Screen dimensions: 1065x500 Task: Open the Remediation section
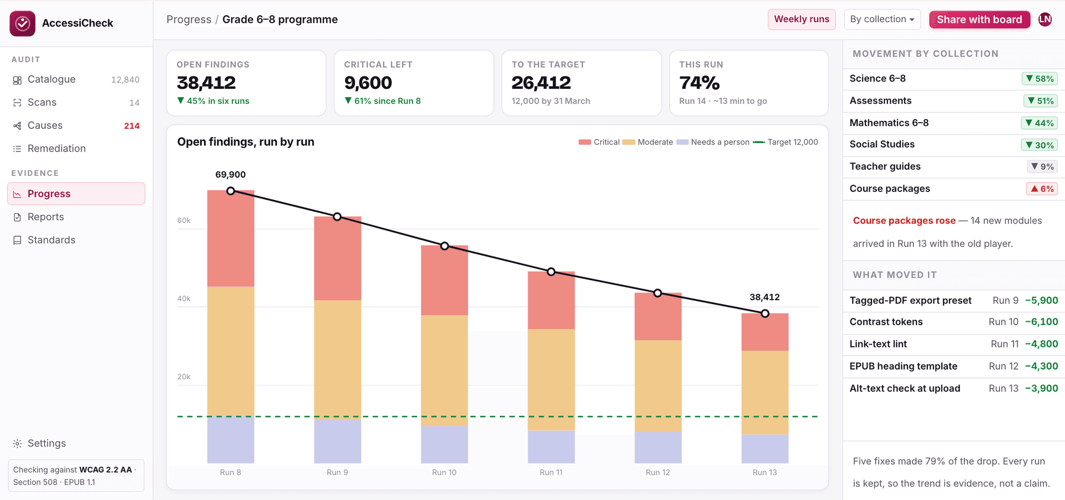pyautogui.click(x=76, y=149)
